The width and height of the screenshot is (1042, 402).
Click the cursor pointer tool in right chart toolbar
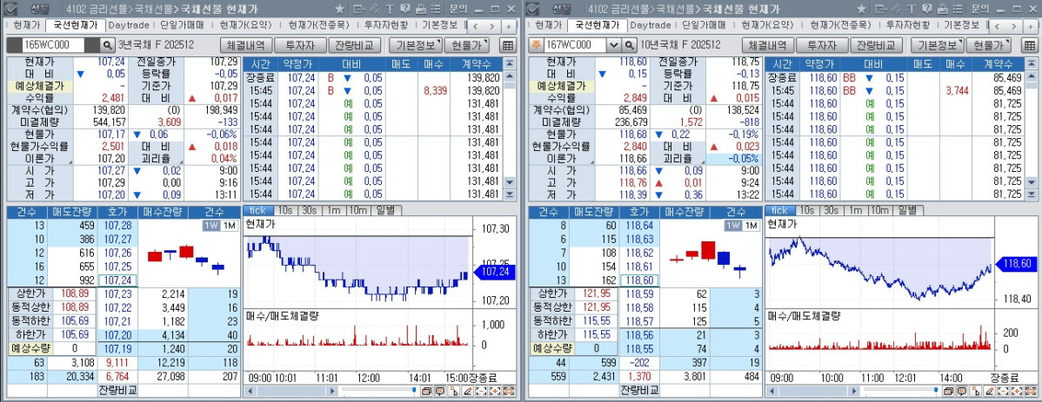tap(976, 392)
